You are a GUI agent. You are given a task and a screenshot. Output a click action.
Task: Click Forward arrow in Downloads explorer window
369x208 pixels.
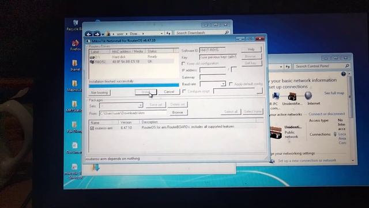(97, 34)
